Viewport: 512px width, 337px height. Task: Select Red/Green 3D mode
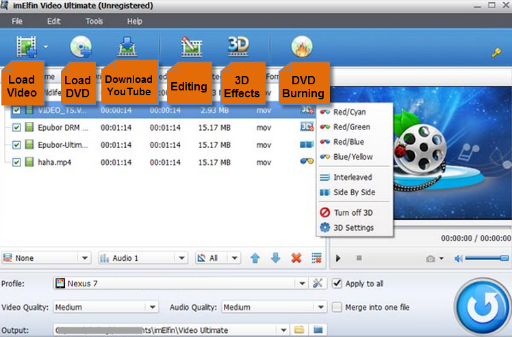pos(355,127)
